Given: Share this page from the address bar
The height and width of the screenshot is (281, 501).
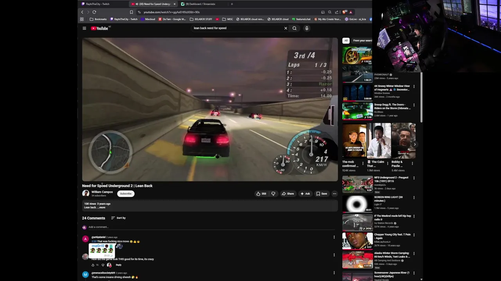Looking at the screenshot, I should pyautogui.click(x=336, y=12).
